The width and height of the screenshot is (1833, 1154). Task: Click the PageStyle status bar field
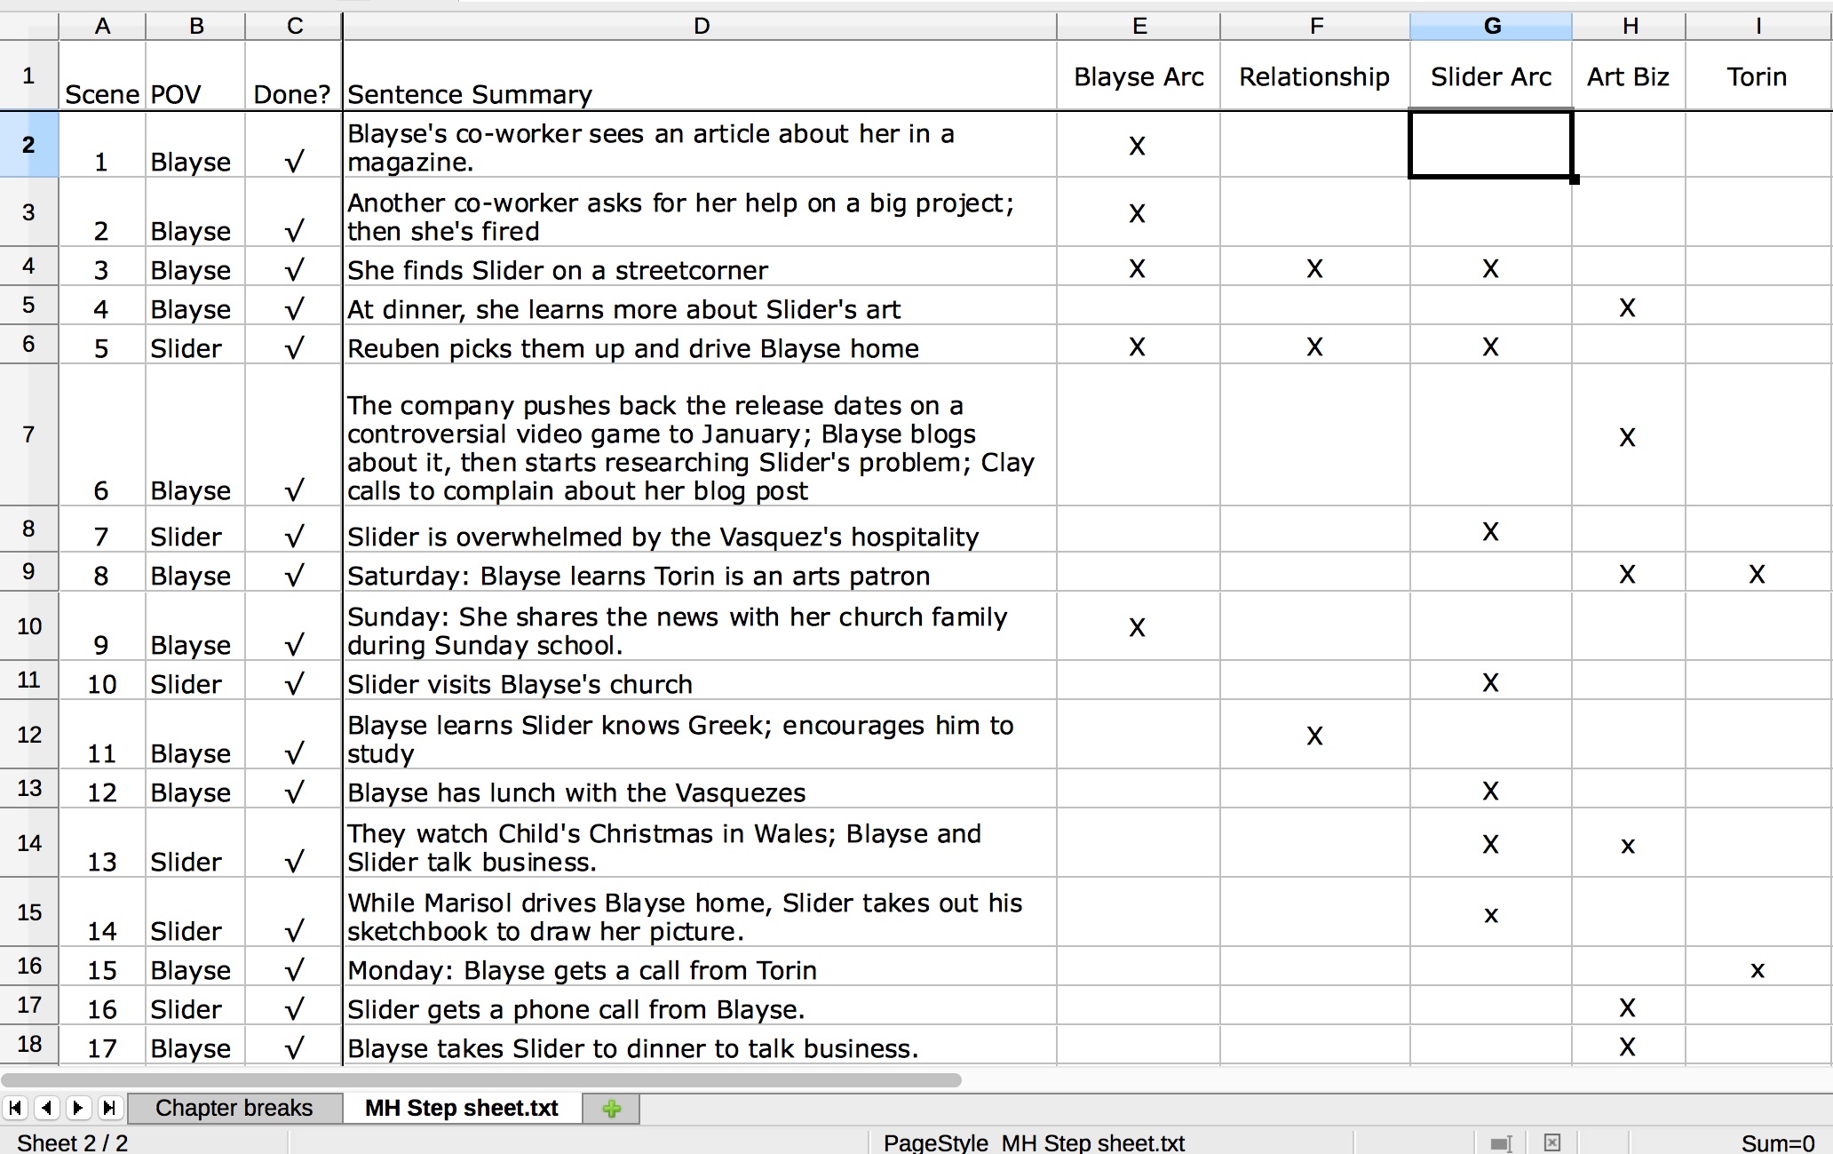[x=1034, y=1142]
